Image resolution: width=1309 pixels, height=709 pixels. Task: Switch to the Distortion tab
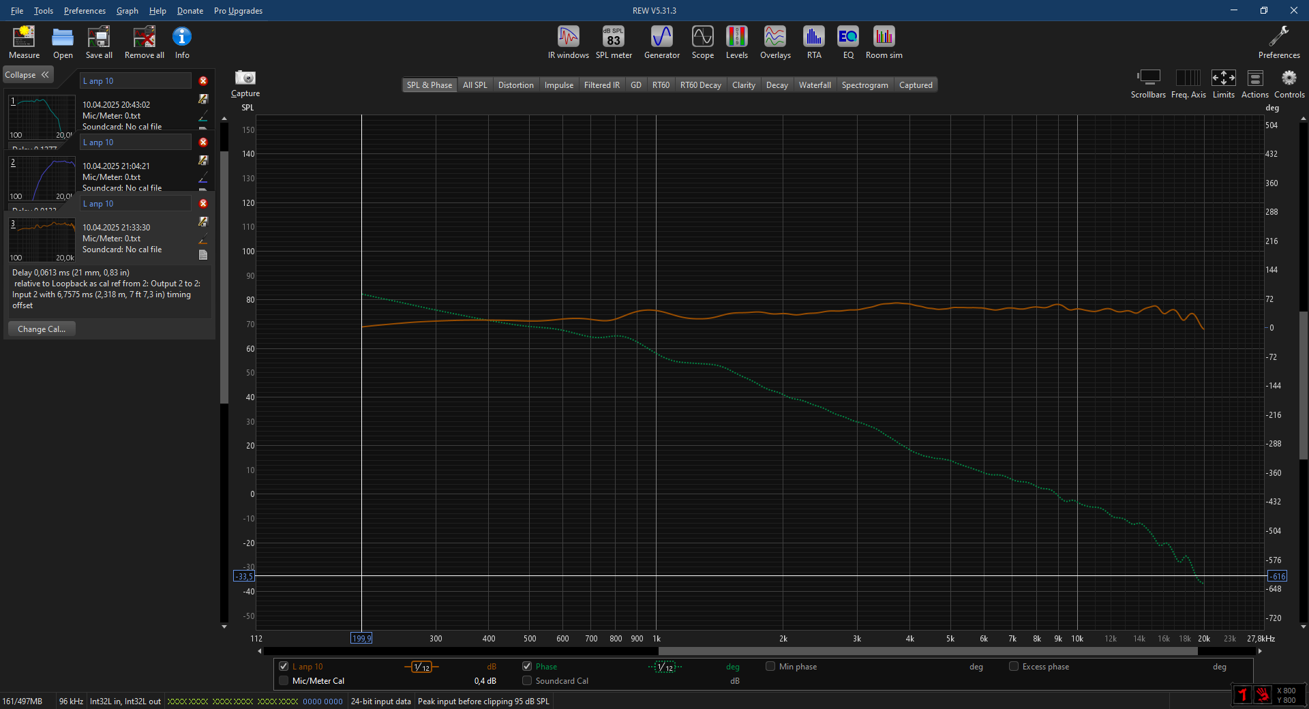[x=516, y=85]
